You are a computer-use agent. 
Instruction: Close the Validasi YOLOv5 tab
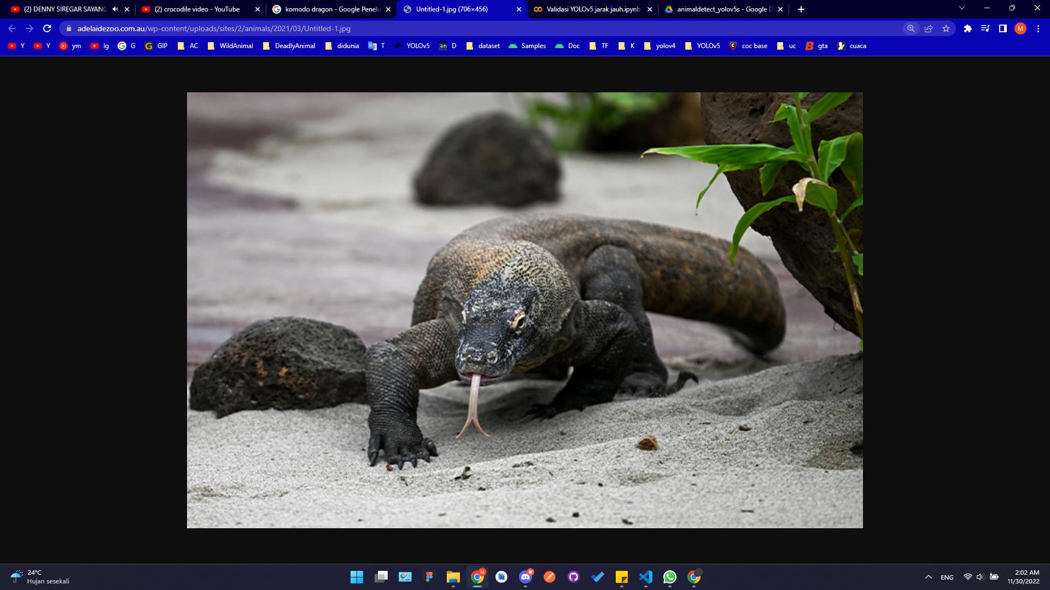pyautogui.click(x=650, y=9)
